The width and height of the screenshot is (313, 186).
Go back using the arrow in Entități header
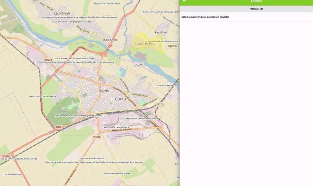tap(185, 1)
